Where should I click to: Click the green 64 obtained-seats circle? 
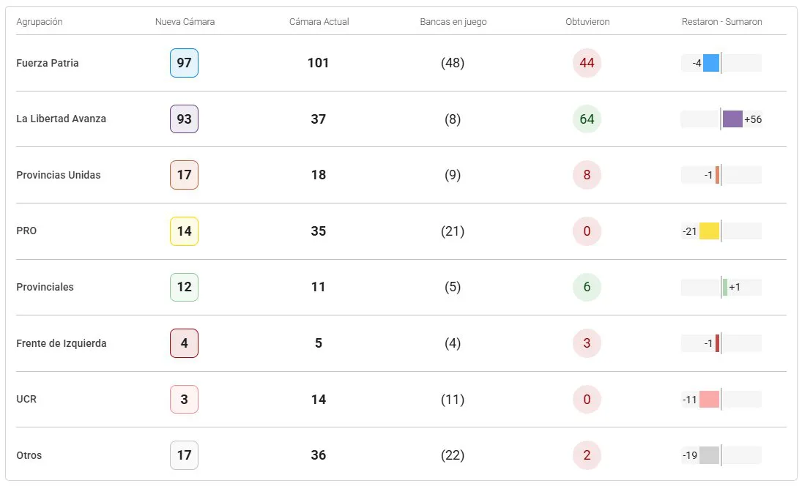tap(587, 119)
